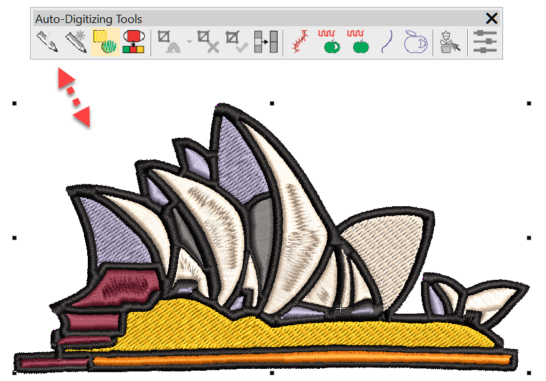Open the Color PhotoStitch tool
This screenshot has height=381, width=546.
point(134,41)
